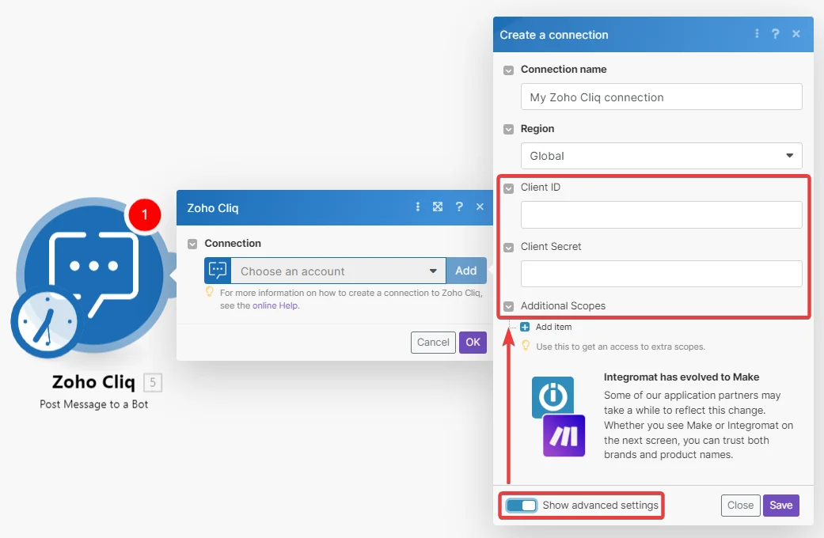Image resolution: width=824 pixels, height=538 pixels.
Task: Click lightbulb hint icon under Additional Scopes
Action: click(525, 346)
